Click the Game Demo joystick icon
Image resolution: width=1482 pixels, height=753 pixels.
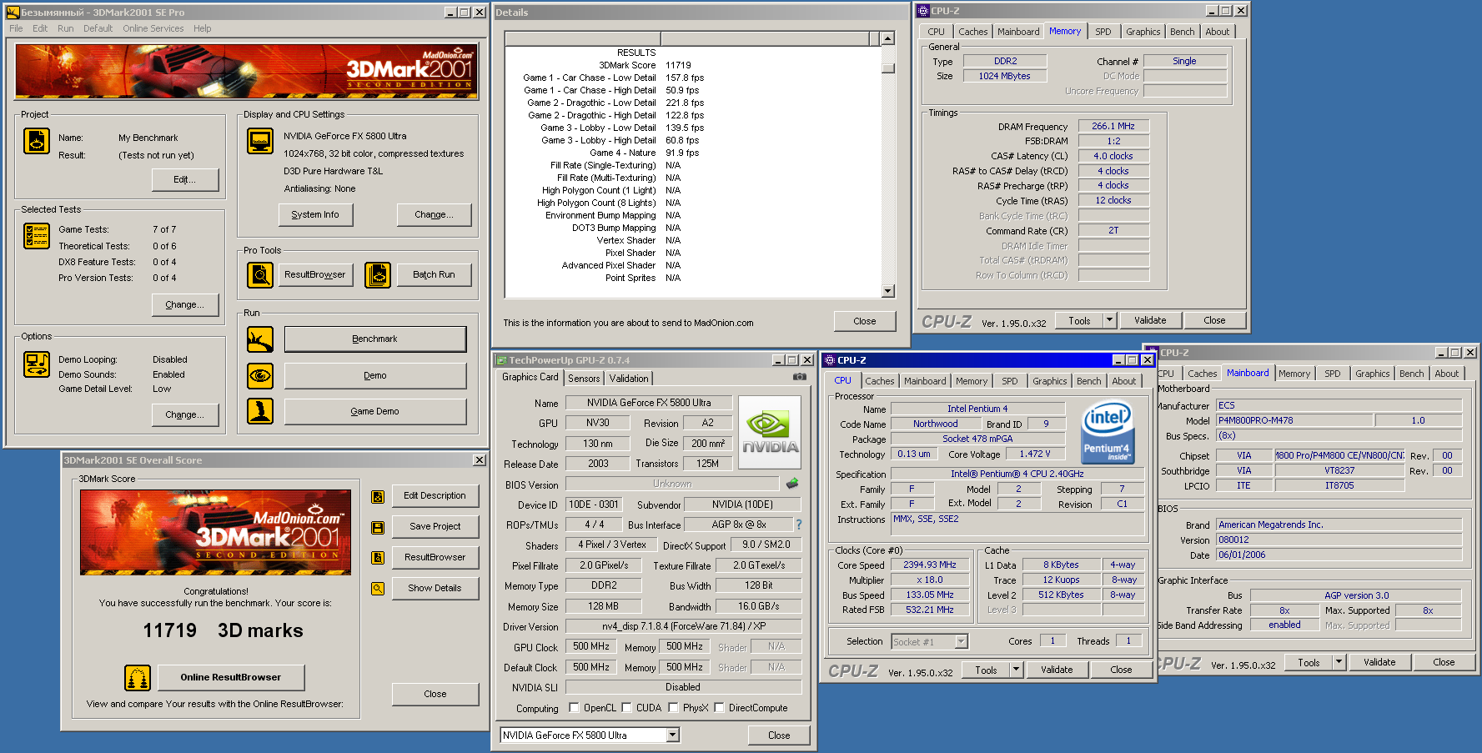point(260,411)
